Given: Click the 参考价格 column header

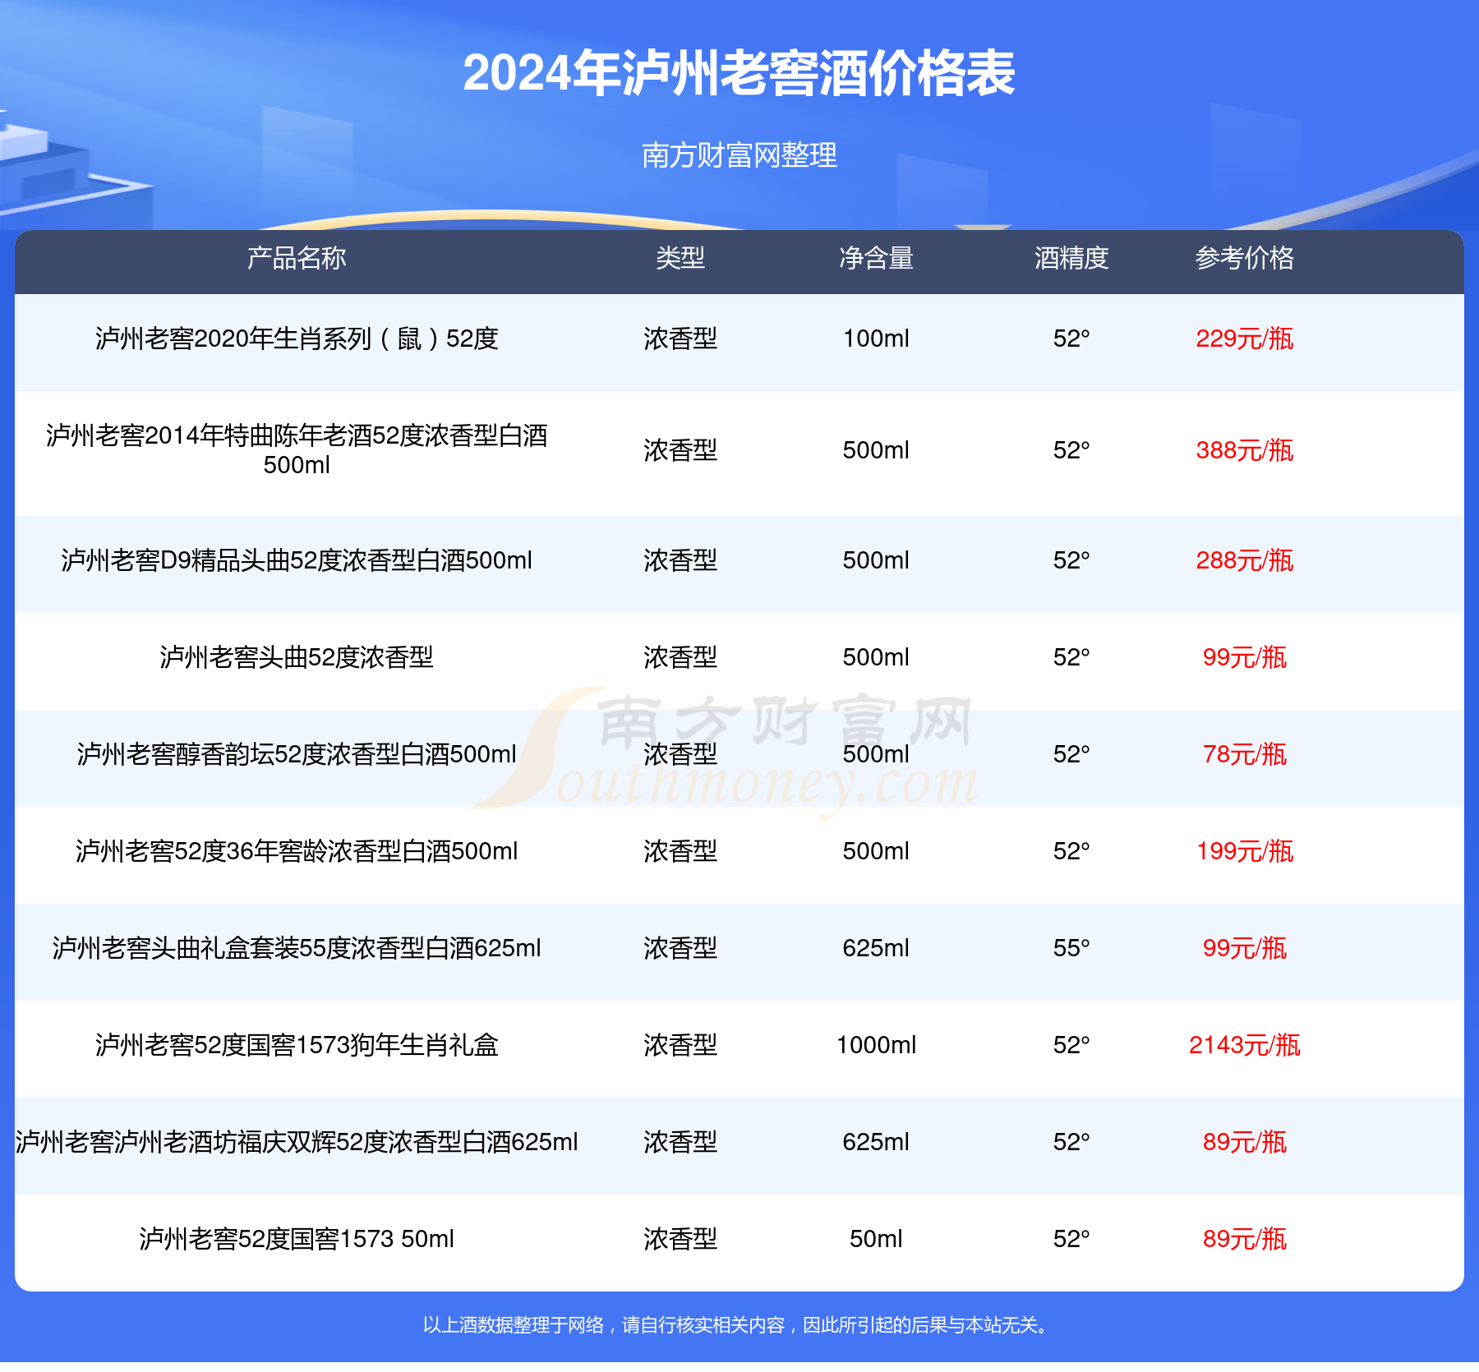Looking at the screenshot, I should pos(1245,258).
